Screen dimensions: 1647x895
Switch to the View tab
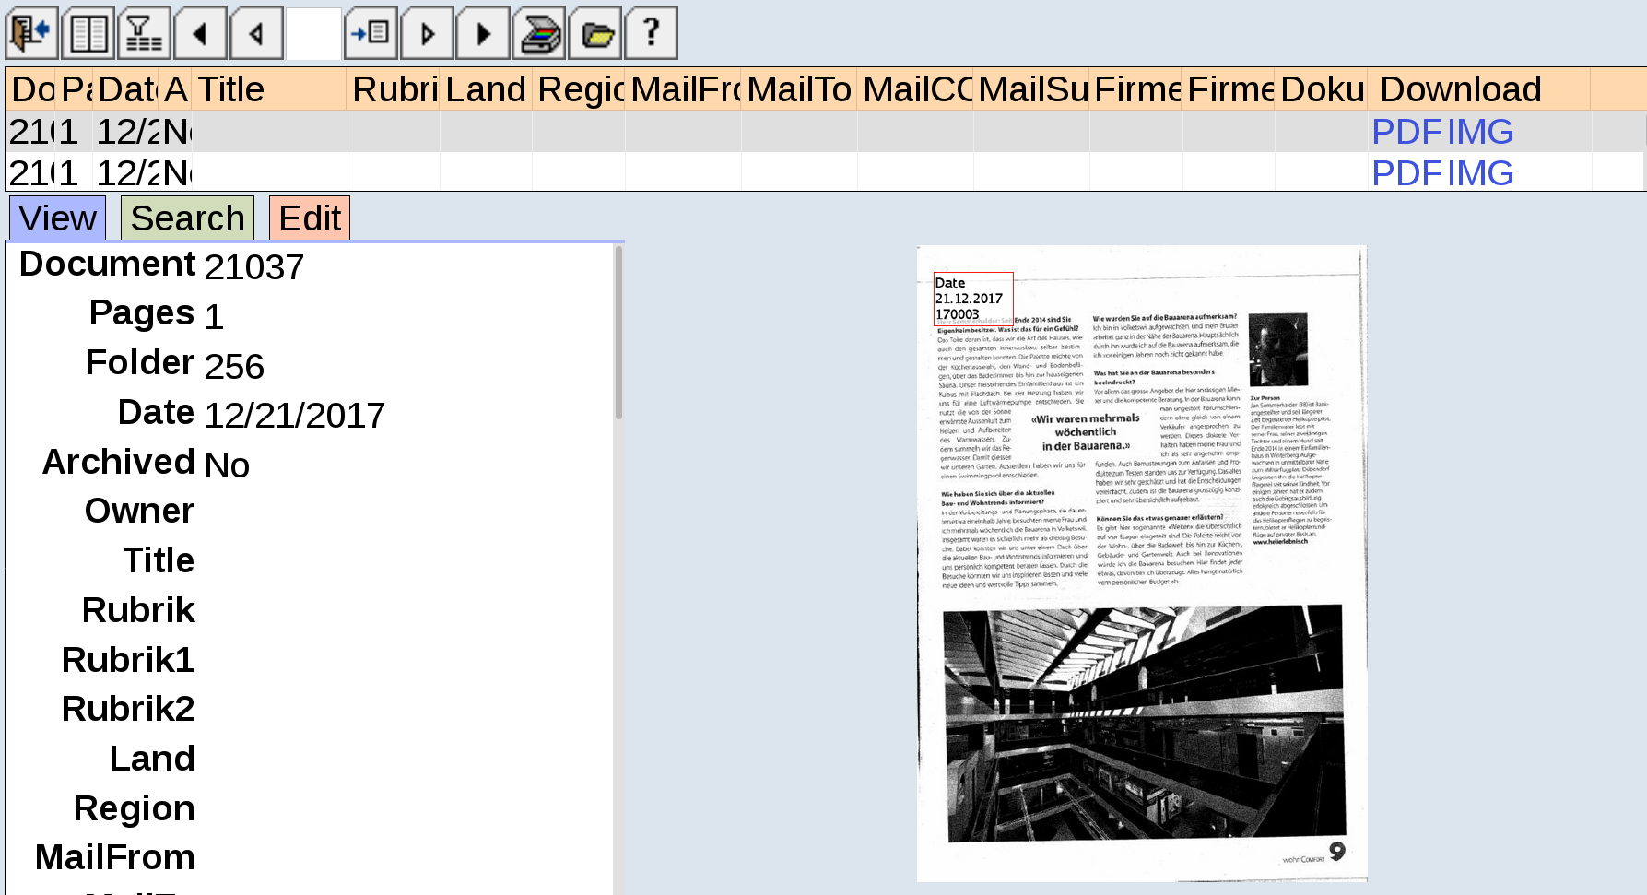[57, 218]
